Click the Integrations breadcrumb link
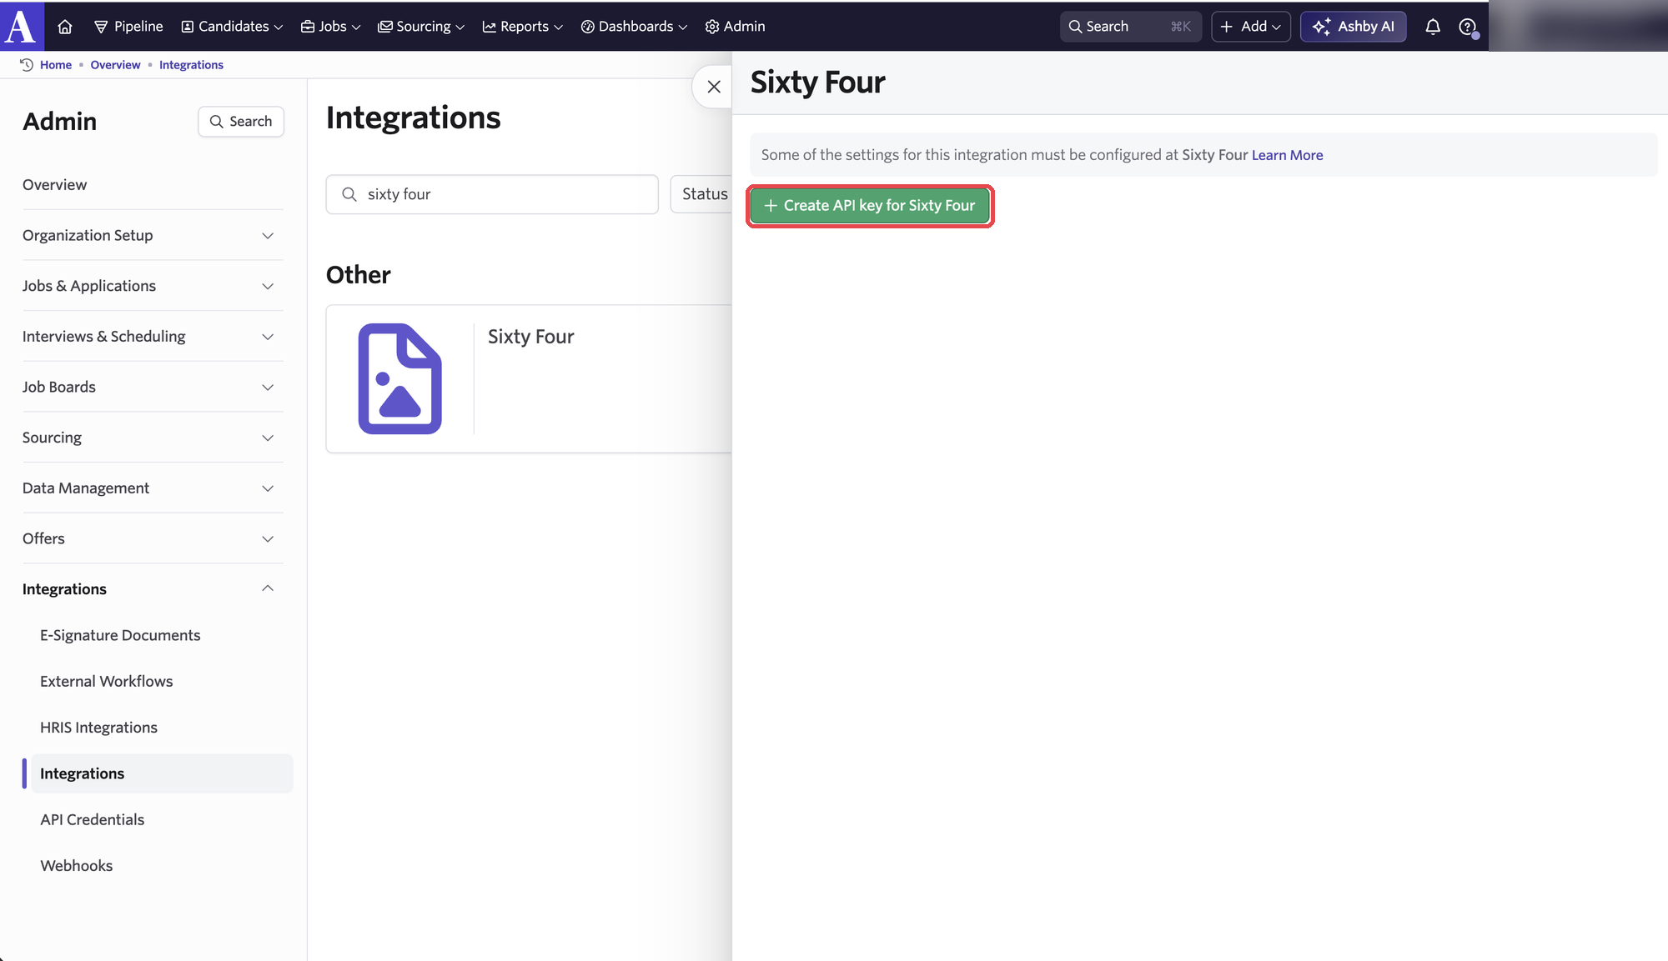The height and width of the screenshot is (961, 1668). [191, 65]
